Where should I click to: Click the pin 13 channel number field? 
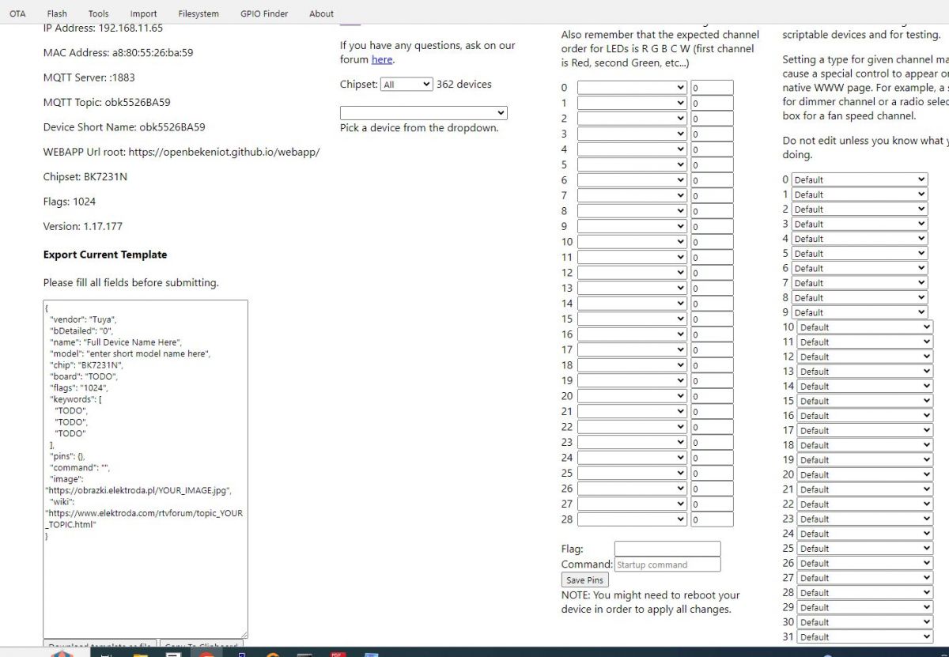click(712, 289)
